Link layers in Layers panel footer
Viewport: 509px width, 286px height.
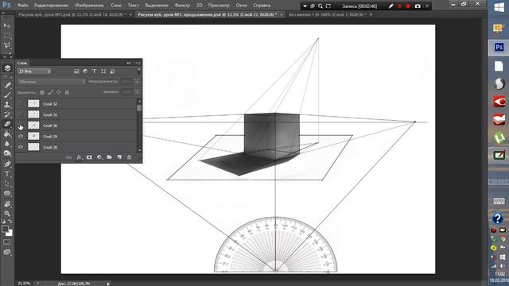click(69, 157)
